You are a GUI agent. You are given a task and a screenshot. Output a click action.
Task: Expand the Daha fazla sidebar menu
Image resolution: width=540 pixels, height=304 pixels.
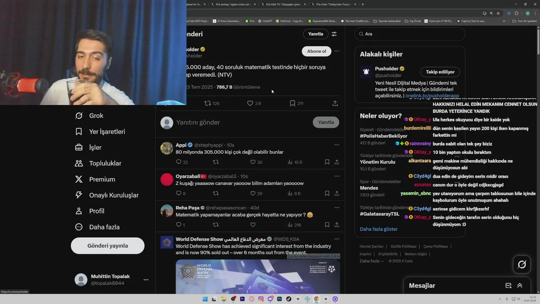(97, 227)
